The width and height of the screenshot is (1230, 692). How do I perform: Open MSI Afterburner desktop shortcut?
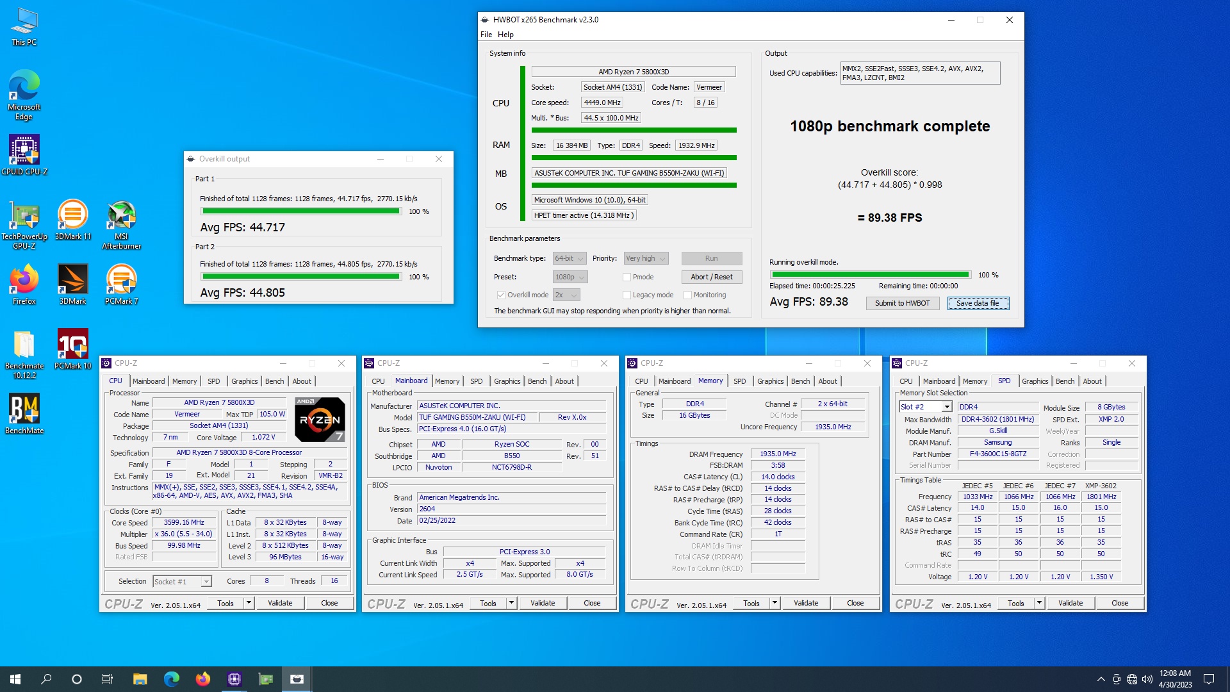(121, 224)
